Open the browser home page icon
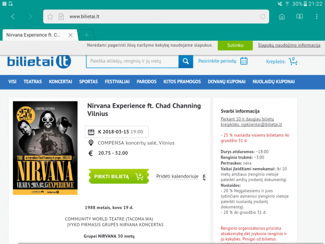This screenshot has height=244, width=325. point(282,16)
